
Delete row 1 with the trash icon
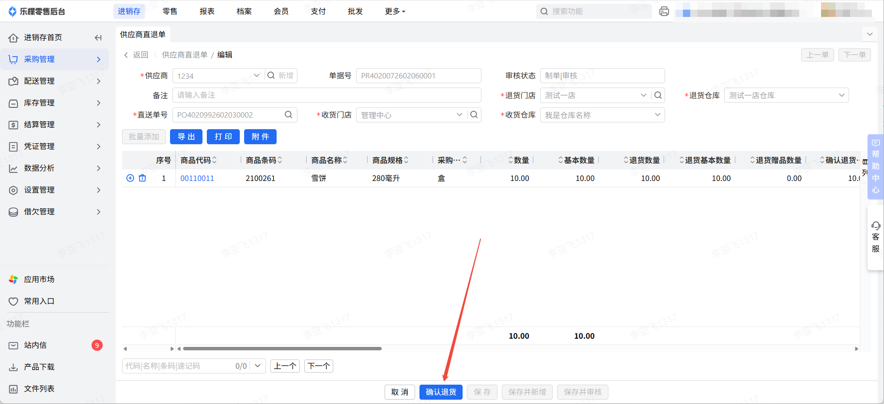pos(142,178)
